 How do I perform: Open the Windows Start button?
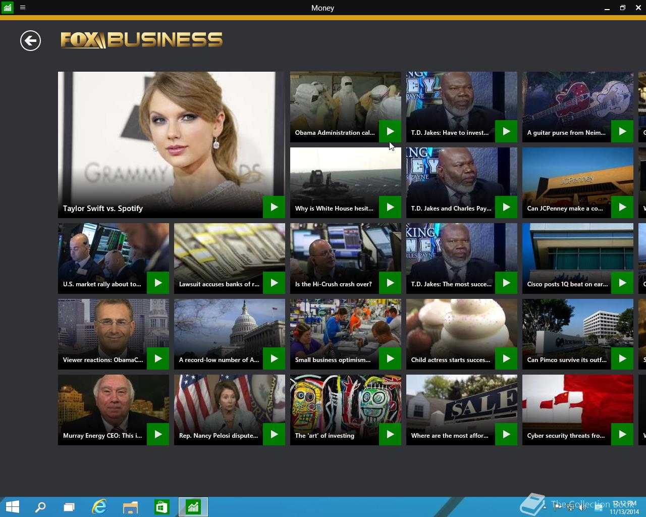tap(12, 507)
